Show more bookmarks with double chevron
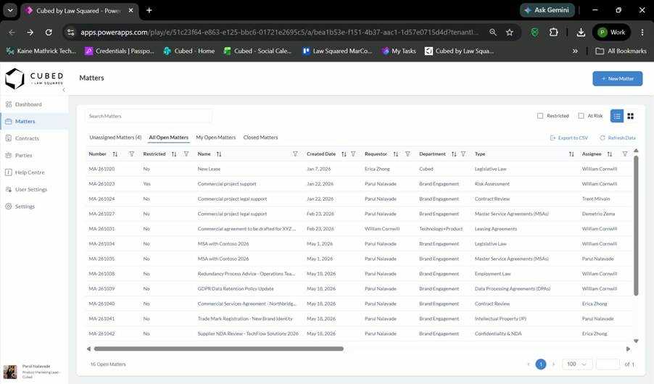The width and height of the screenshot is (654, 384). pos(575,51)
